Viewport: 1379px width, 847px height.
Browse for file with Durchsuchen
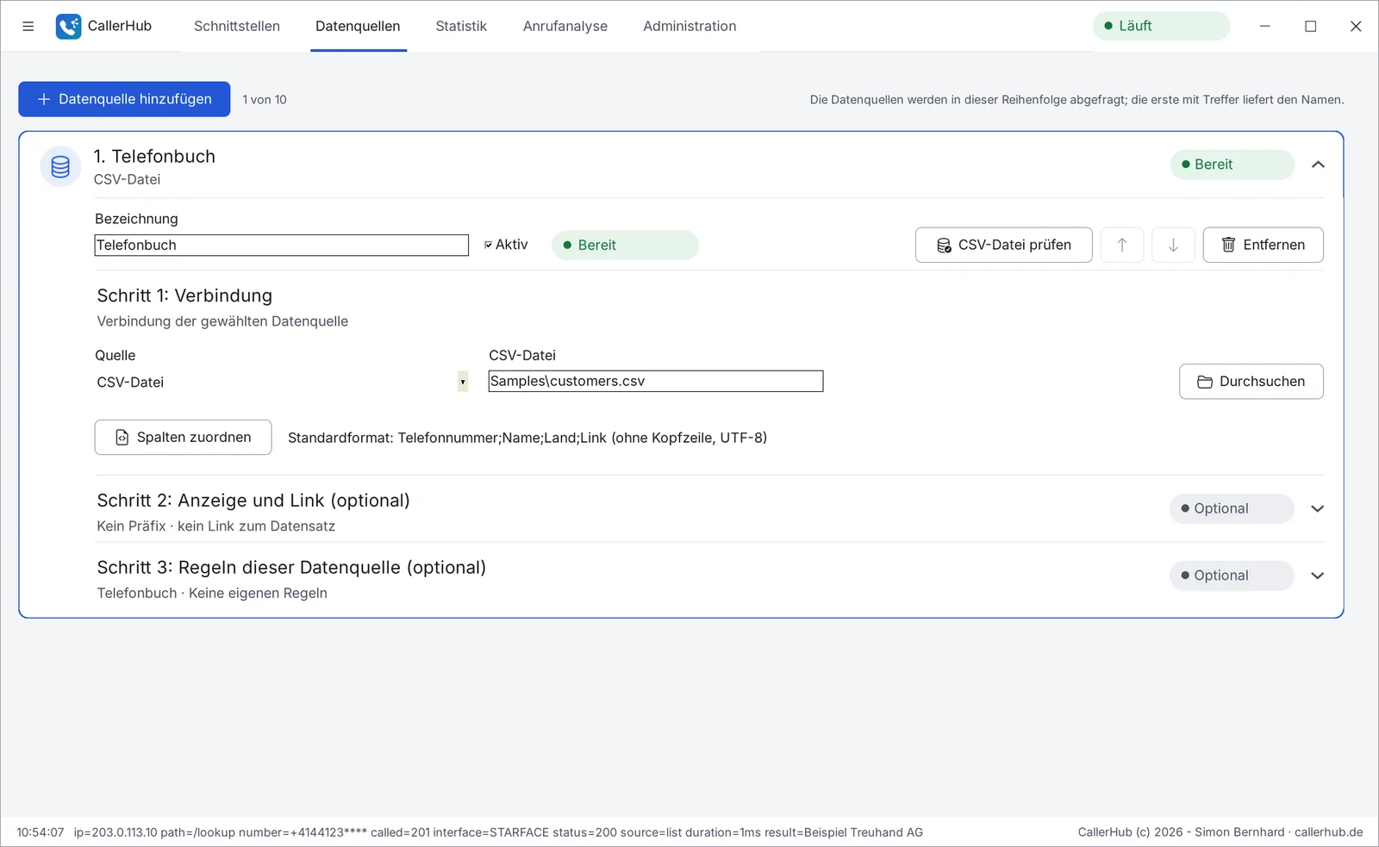coord(1251,382)
